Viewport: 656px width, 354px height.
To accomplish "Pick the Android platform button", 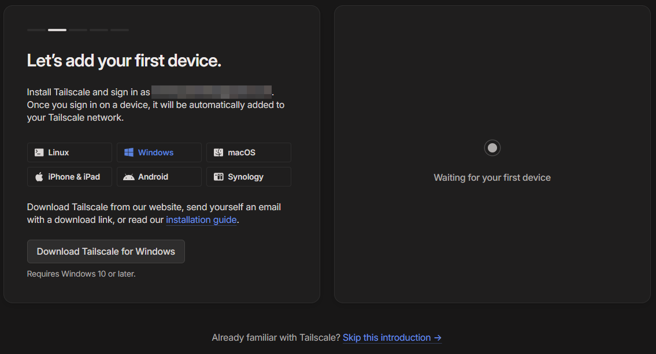I will [x=159, y=177].
